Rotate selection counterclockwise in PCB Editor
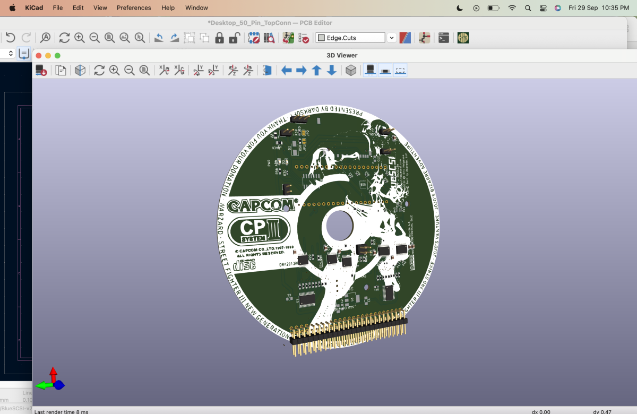Image resolution: width=637 pixels, height=414 pixels. pos(159,38)
